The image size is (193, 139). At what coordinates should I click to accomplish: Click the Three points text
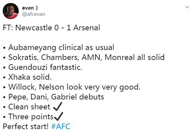pyautogui.click(x=31, y=117)
